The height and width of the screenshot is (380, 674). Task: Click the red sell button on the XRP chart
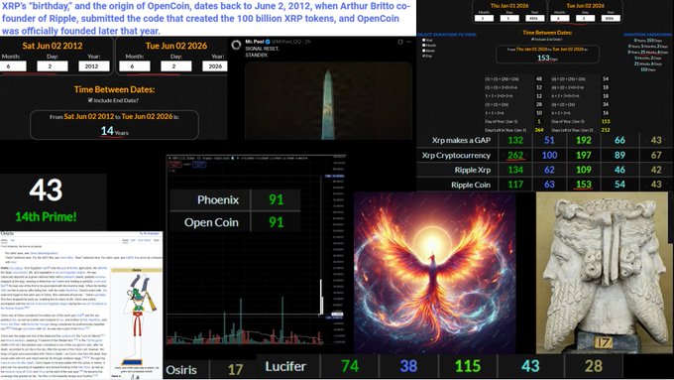(x=175, y=165)
